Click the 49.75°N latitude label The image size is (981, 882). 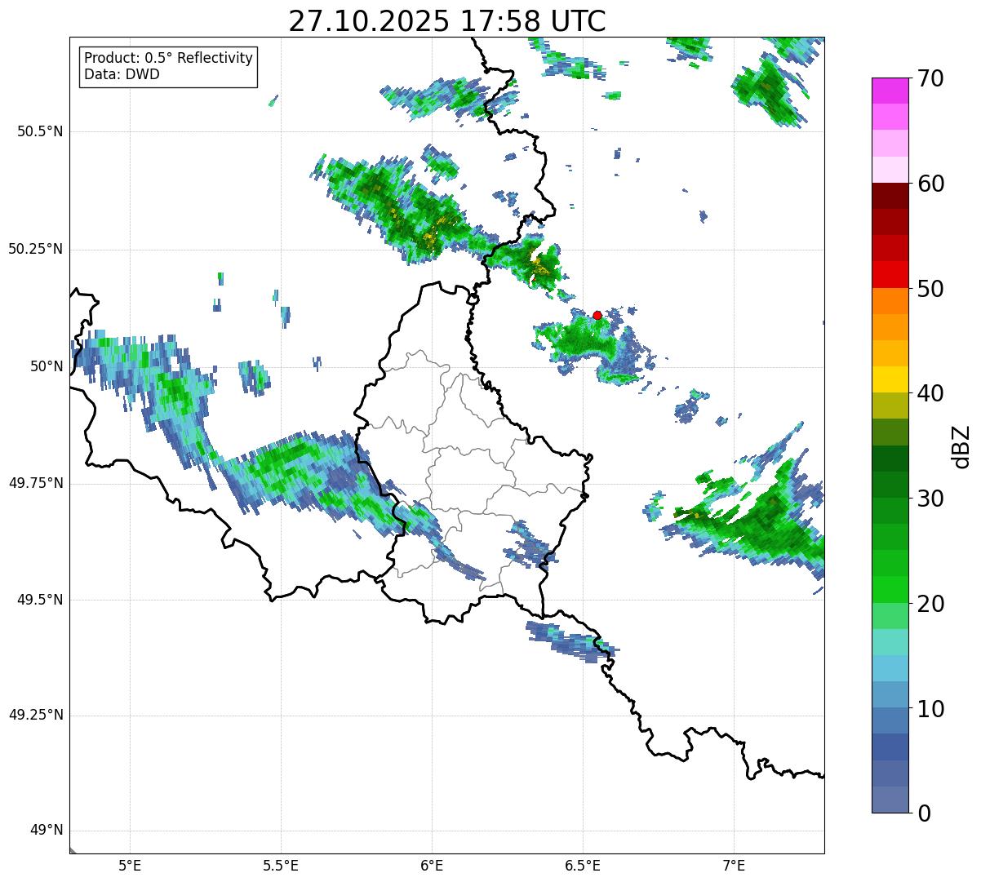point(36,483)
